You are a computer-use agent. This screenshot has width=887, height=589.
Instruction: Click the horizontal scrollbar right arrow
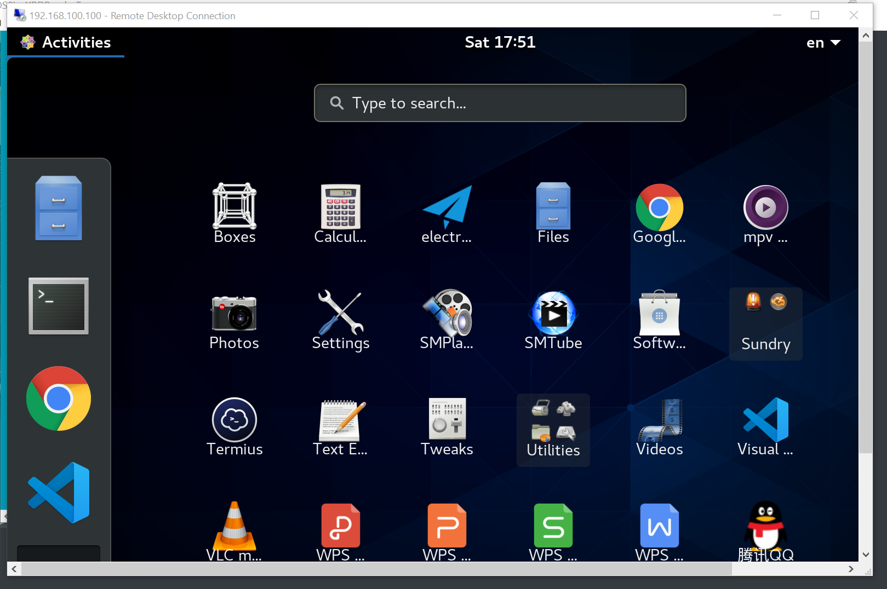click(851, 569)
